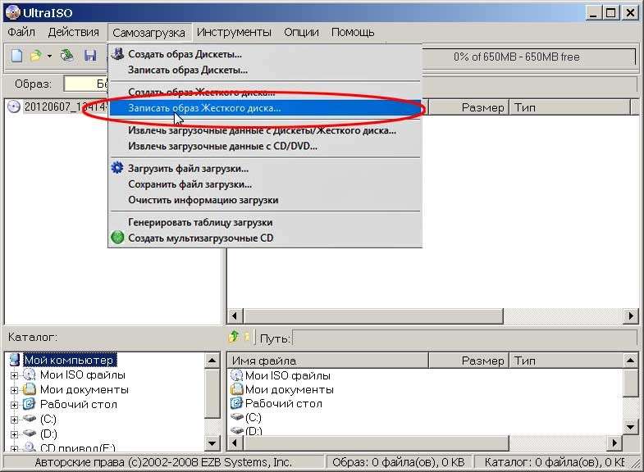Click catalog tree scrollbar up arrow
The image size is (644, 472).
coord(212,361)
